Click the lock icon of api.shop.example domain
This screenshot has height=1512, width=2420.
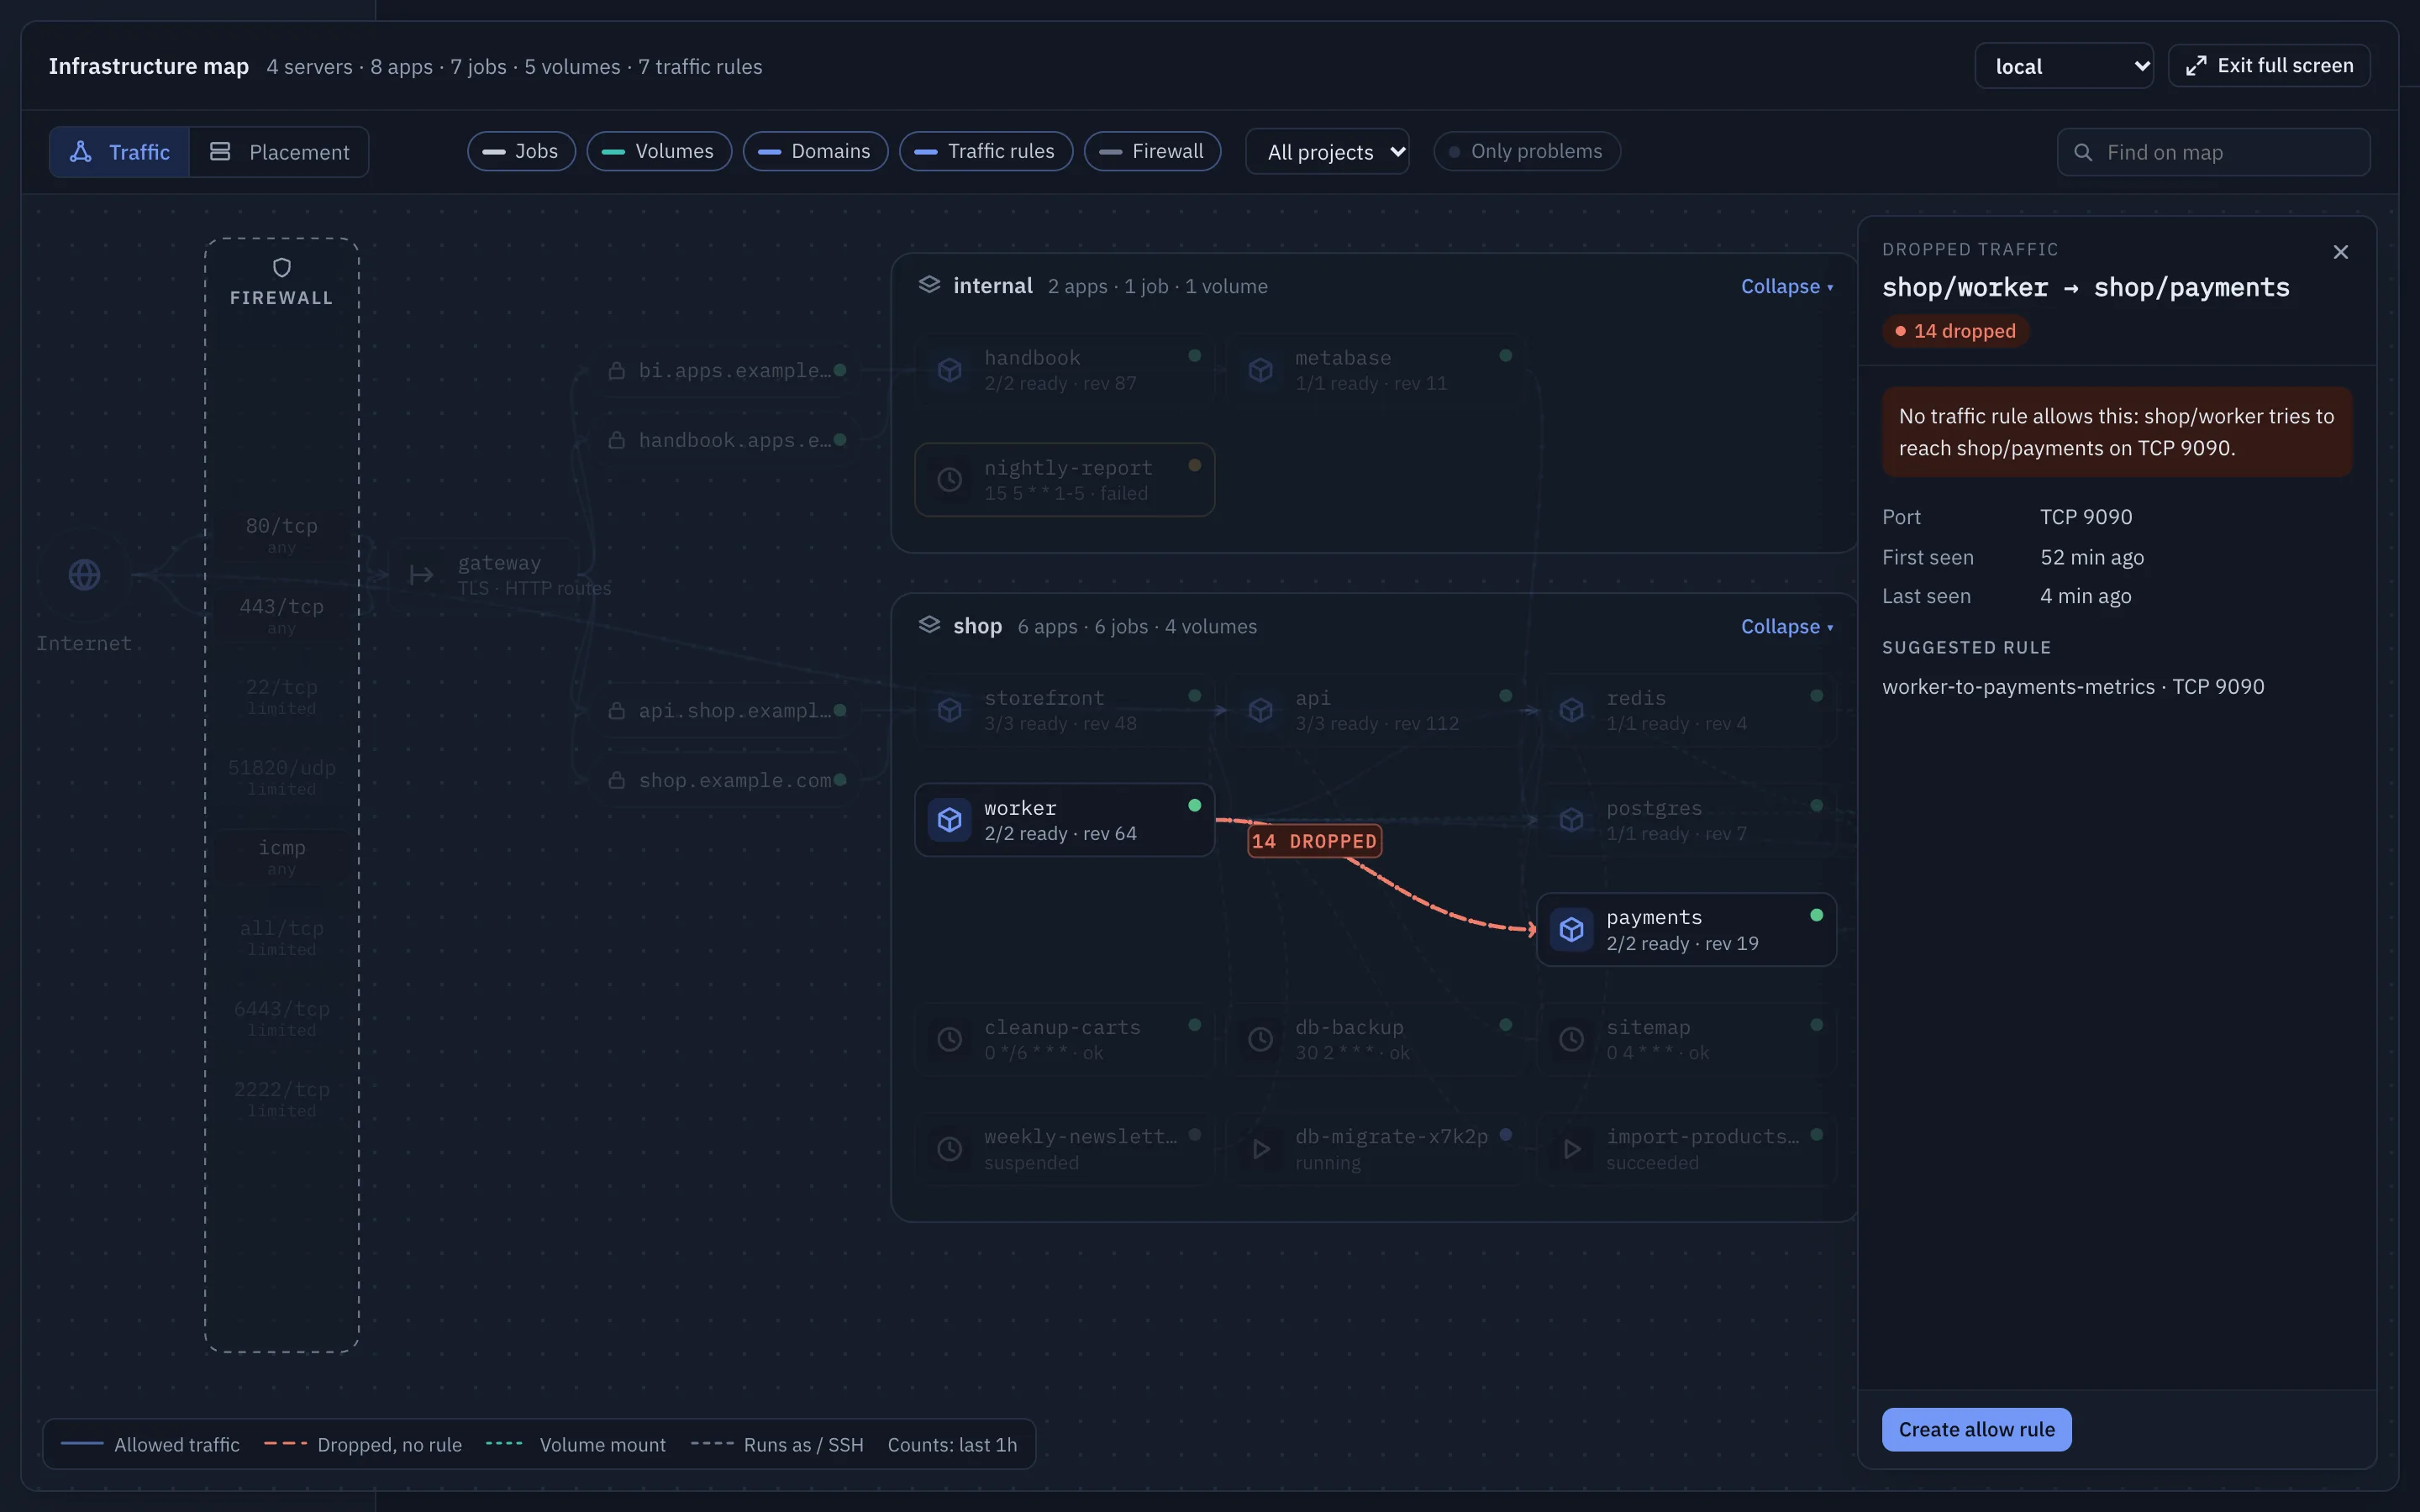coord(617,710)
